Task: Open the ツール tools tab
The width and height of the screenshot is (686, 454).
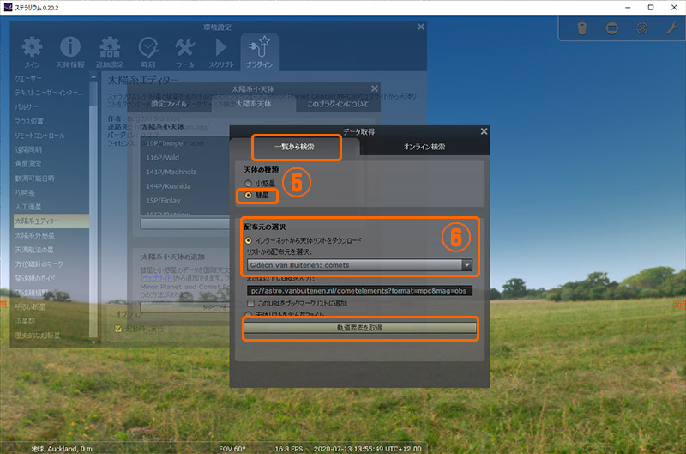Action: click(x=185, y=52)
